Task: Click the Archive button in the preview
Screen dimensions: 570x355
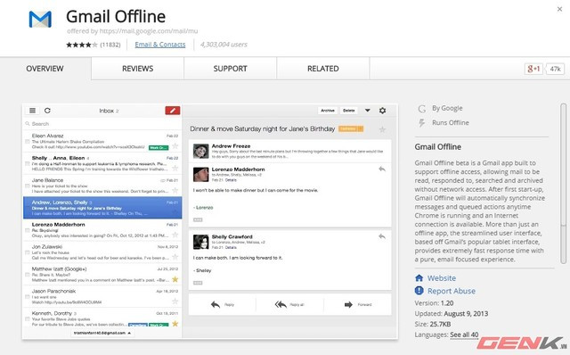Action: (x=328, y=111)
